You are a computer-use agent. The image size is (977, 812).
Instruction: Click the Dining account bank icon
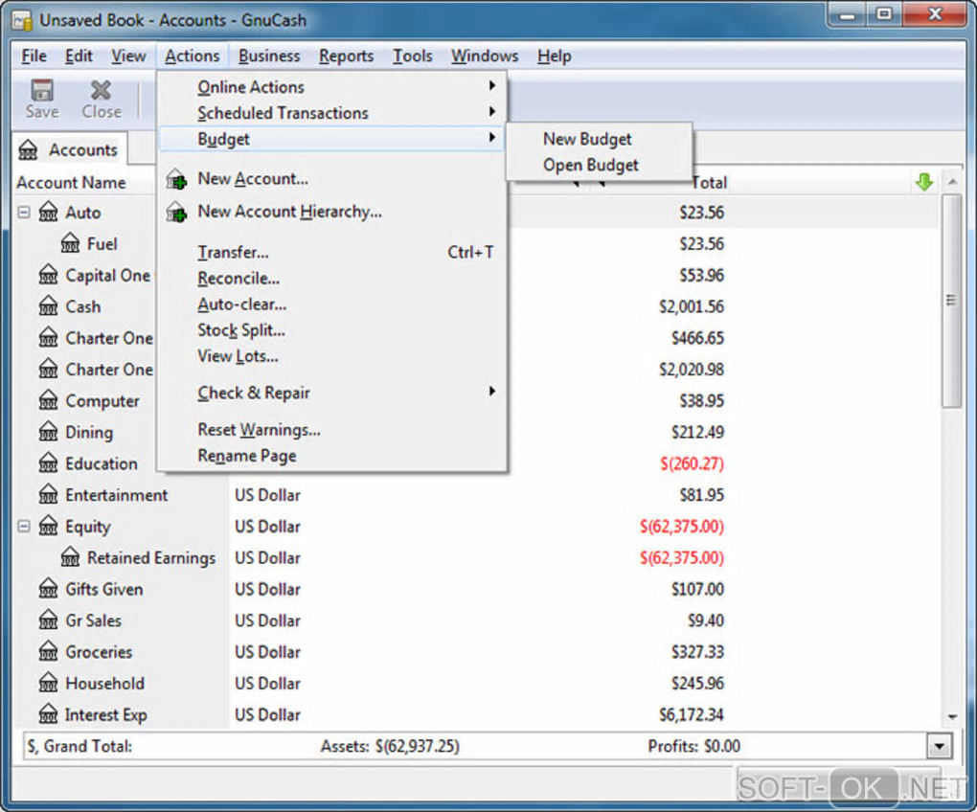48,432
